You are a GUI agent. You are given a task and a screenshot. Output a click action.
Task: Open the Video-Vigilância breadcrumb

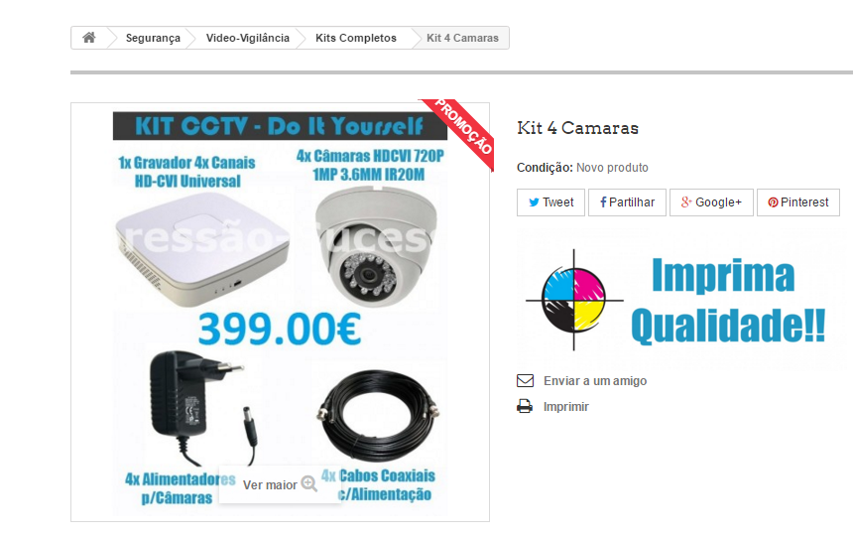coord(248,38)
